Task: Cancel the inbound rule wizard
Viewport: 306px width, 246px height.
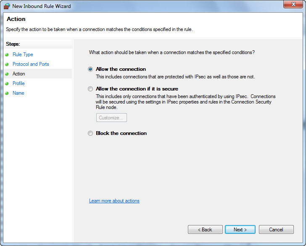Action: (276, 230)
